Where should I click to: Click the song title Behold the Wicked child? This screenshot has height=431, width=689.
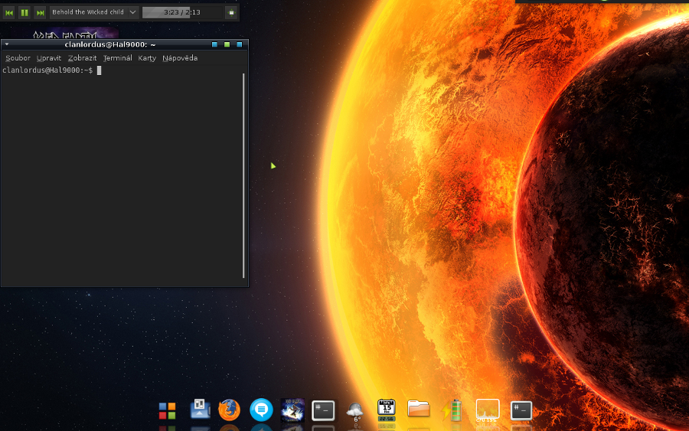coord(88,12)
